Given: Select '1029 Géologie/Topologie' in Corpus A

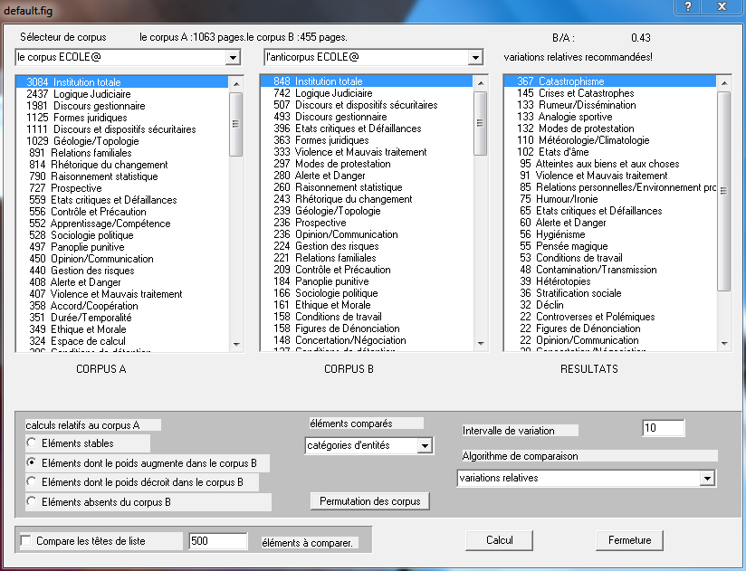Looking at the screenshot, I should 122,141.
